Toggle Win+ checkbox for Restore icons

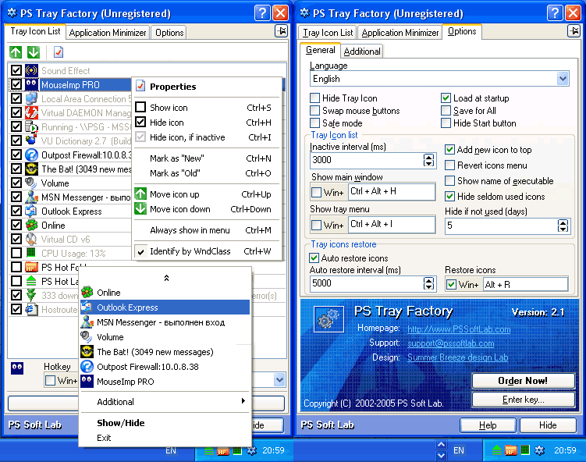coord(452,284)
